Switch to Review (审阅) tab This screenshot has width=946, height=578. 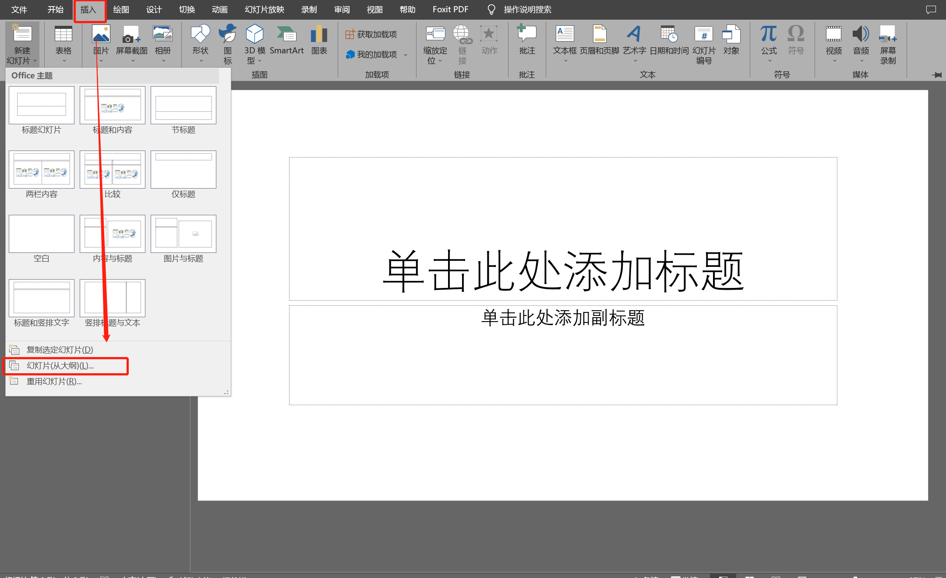[x=342, y=10]
